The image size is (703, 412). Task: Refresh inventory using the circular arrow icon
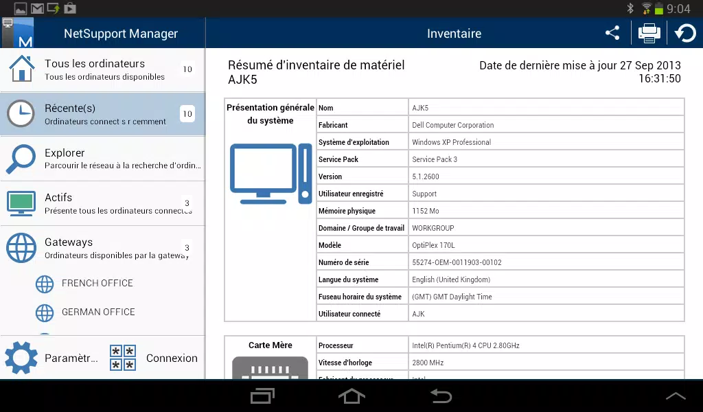pos(685,33)
